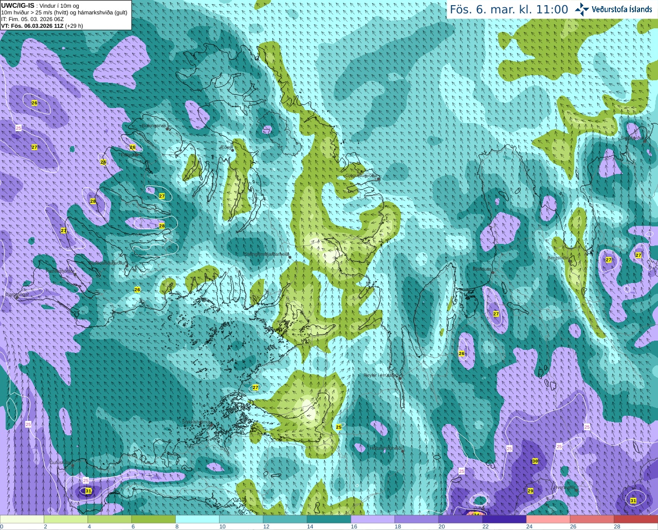The height and width of the screenshot is (530, 658).
Task: Click the Blönduós station label
Action: tap(482, 269)
